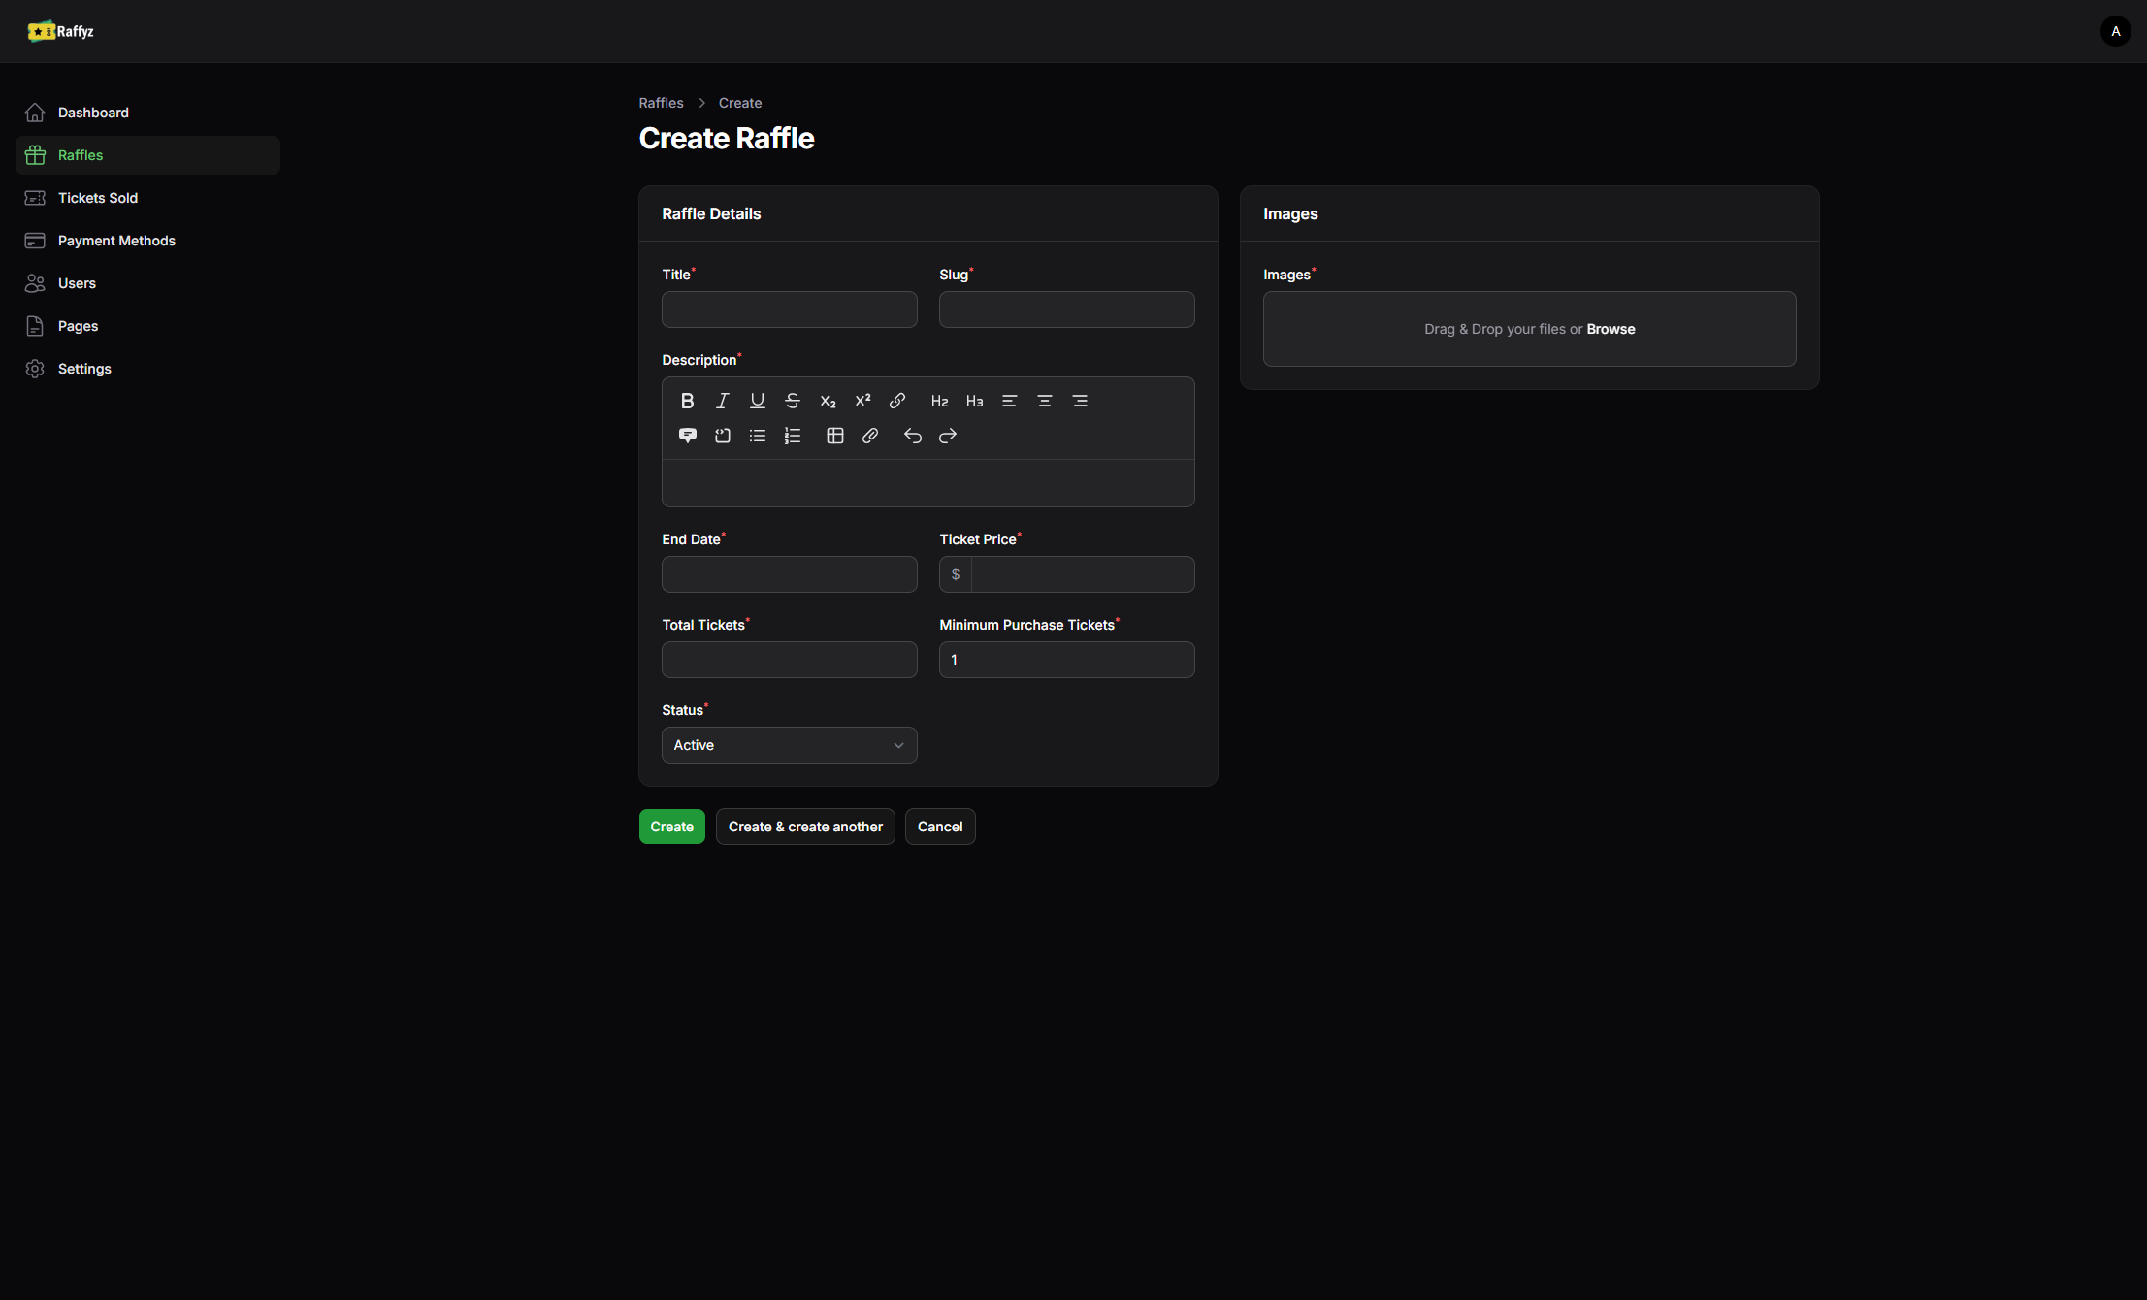Click the undo arrow in editor
The height and width of the screenshot is (1300, 2147).
tap(912, 436)
